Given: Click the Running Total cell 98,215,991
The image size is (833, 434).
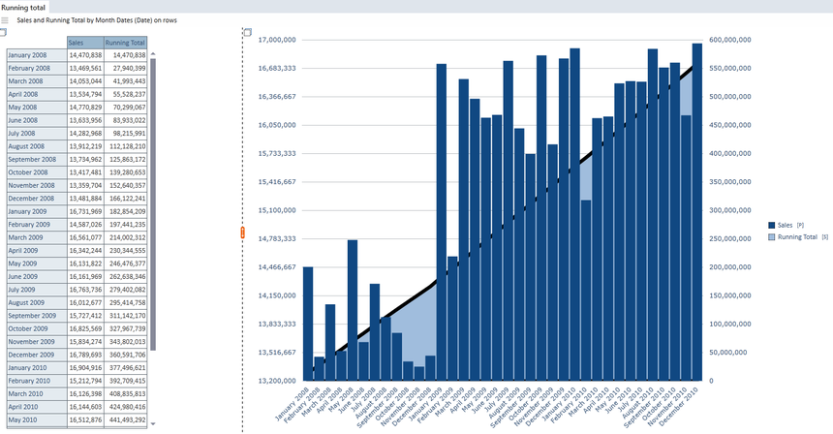Looking at the screenshot, I should (125, 134).
